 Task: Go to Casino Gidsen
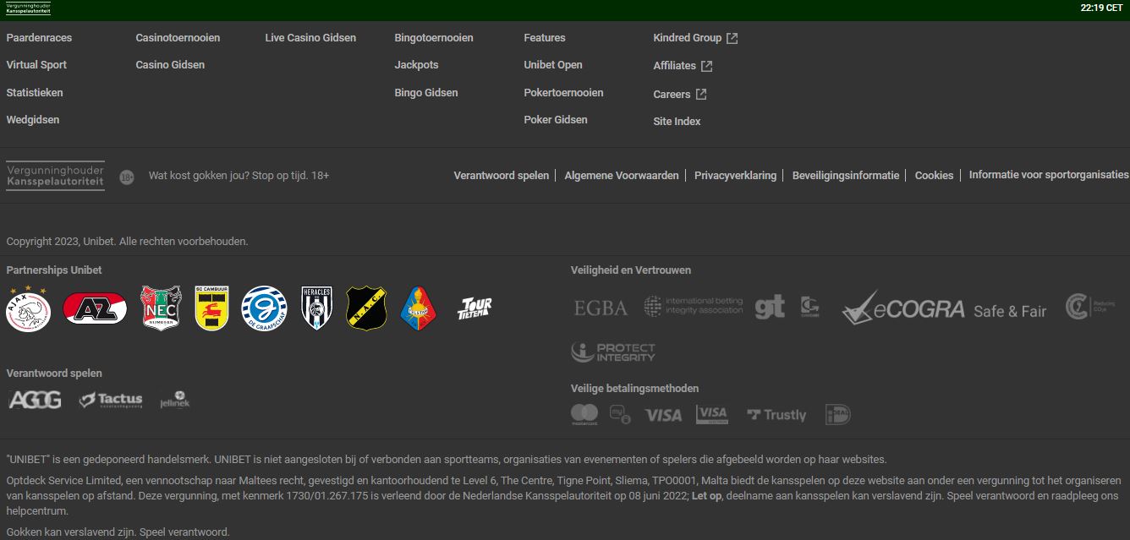click(x=170, y=65)
